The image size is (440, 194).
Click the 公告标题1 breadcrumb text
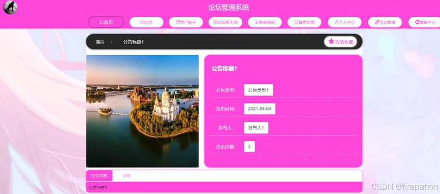pos(133,42)
